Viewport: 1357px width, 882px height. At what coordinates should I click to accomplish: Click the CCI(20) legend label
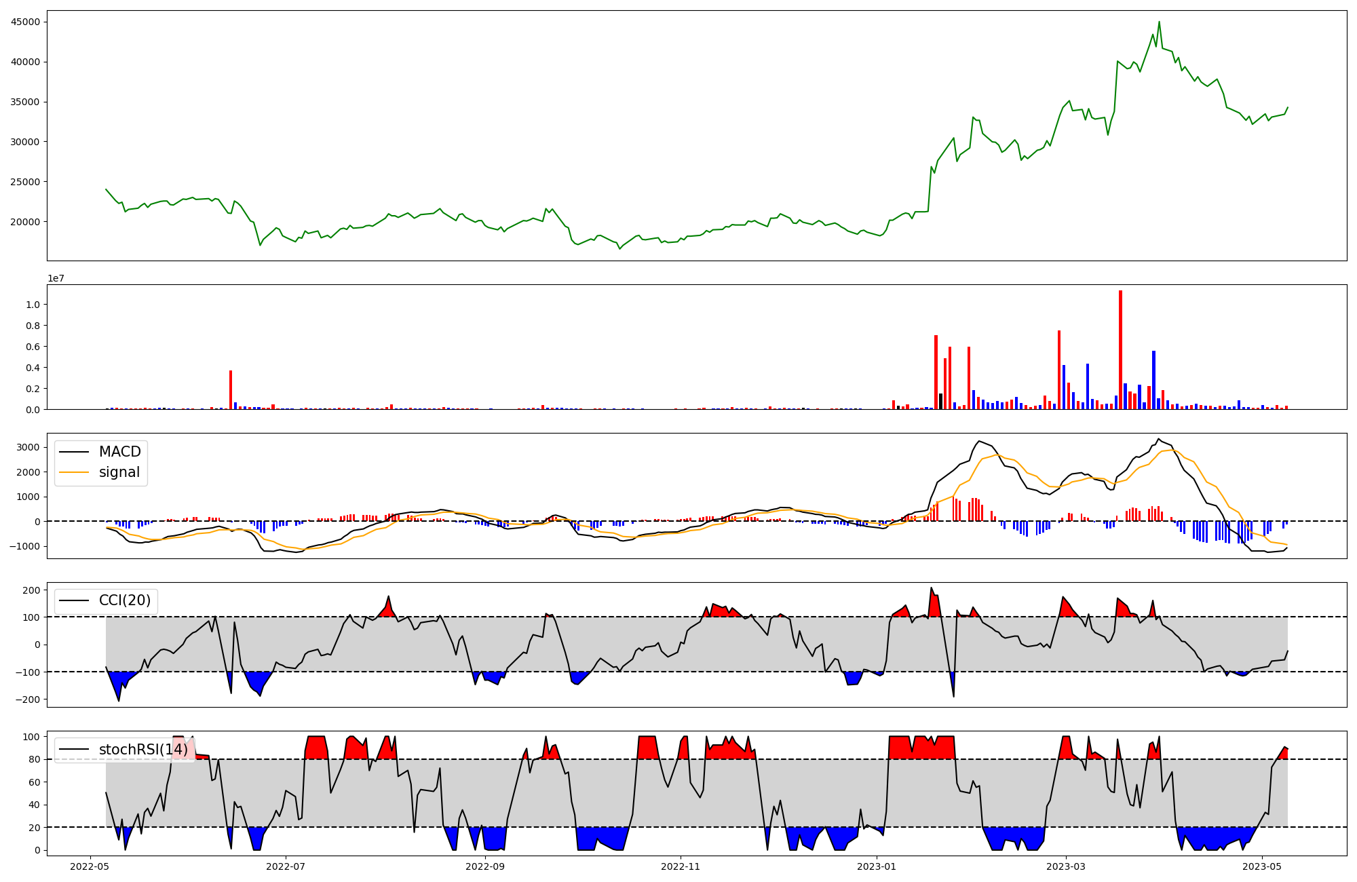pos(124,600)
